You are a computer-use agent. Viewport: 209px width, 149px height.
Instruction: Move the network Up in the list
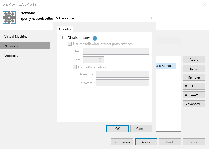pos(194,86)
